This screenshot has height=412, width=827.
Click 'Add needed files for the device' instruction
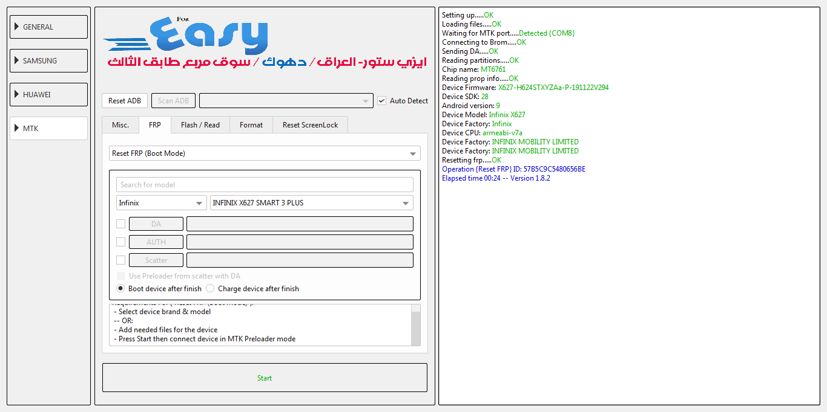pyautogui.click(x=166, y=330)
